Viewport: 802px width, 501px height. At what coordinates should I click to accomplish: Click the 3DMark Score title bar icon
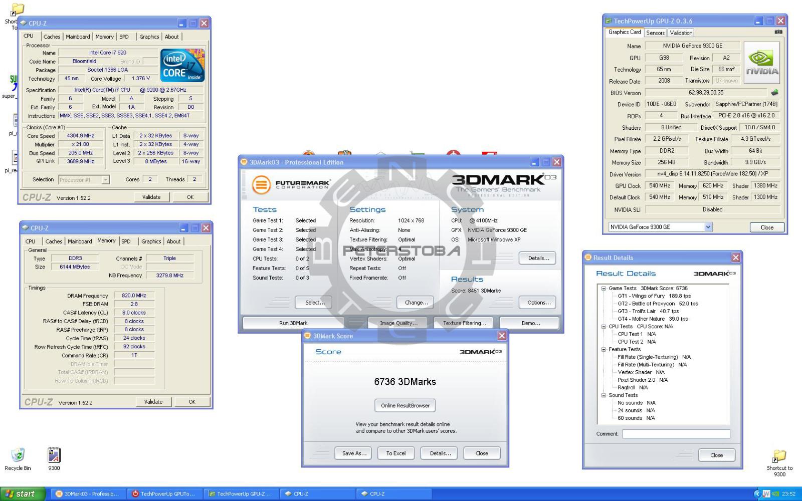308,336
